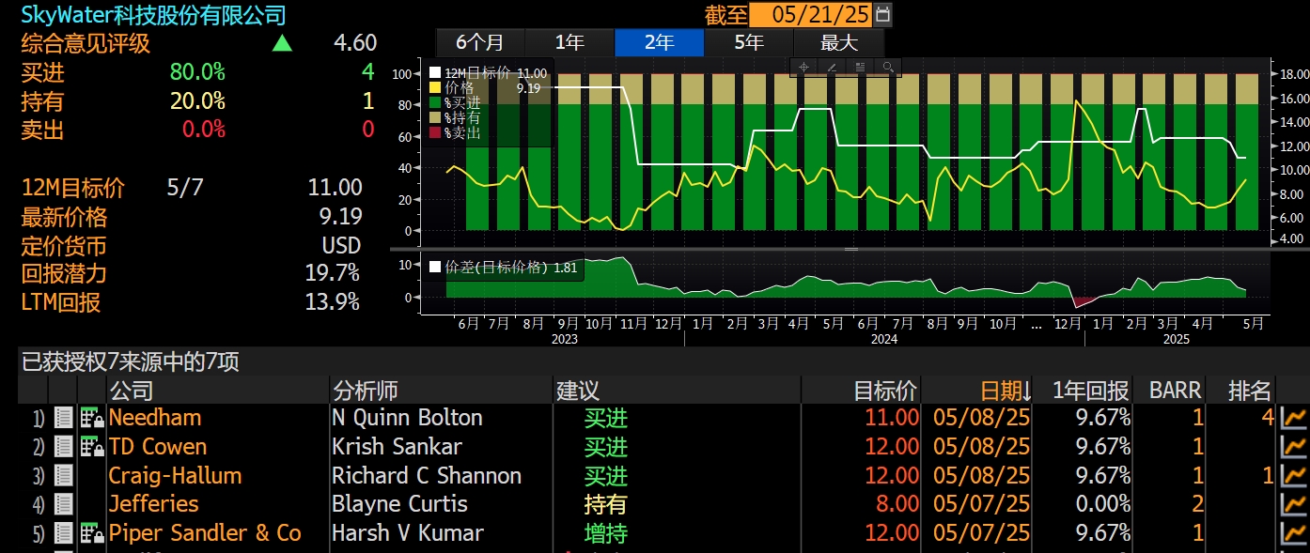Click the 增持 recommendation in Piper Sandler row
This screenshot has width=1310, height=553.
[x=605, y=533]
